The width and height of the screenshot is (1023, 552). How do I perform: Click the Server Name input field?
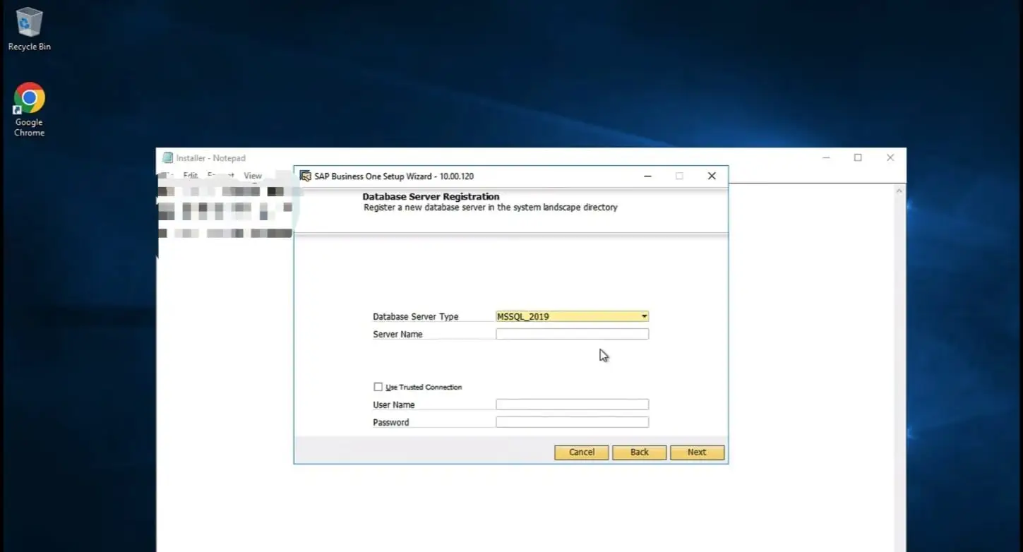coord(572,334)
